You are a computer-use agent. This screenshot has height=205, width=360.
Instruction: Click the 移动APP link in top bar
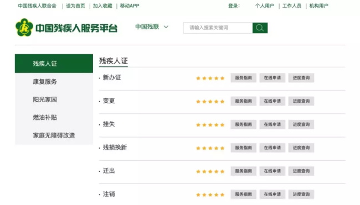pyautogui.click(x=130, y=6)
